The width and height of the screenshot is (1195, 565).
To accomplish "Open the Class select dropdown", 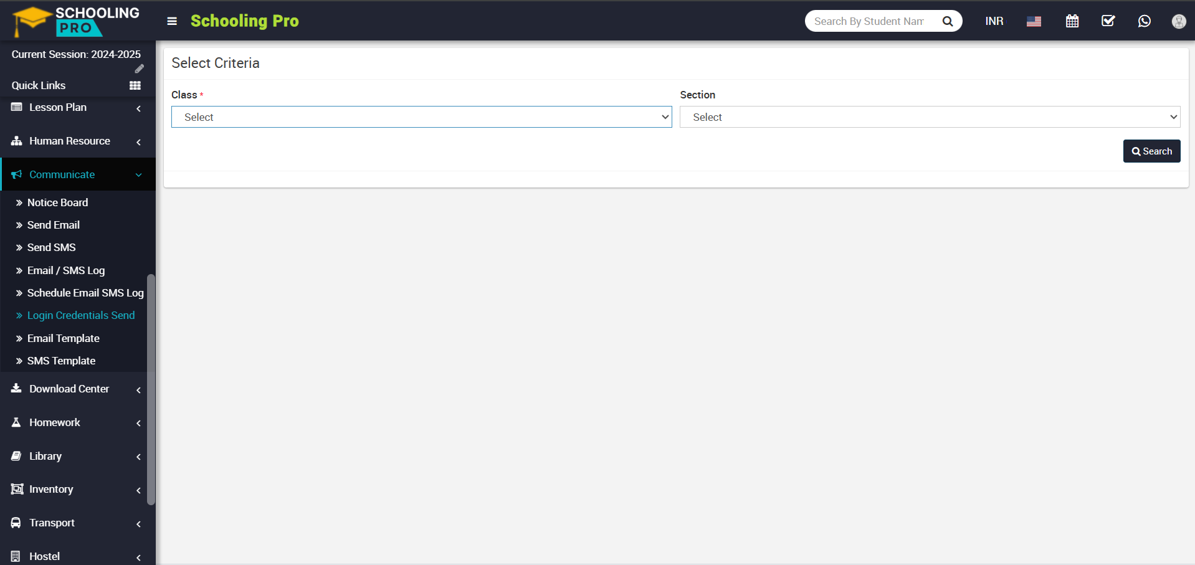I will pyautogui.click(x=422, y=117).
